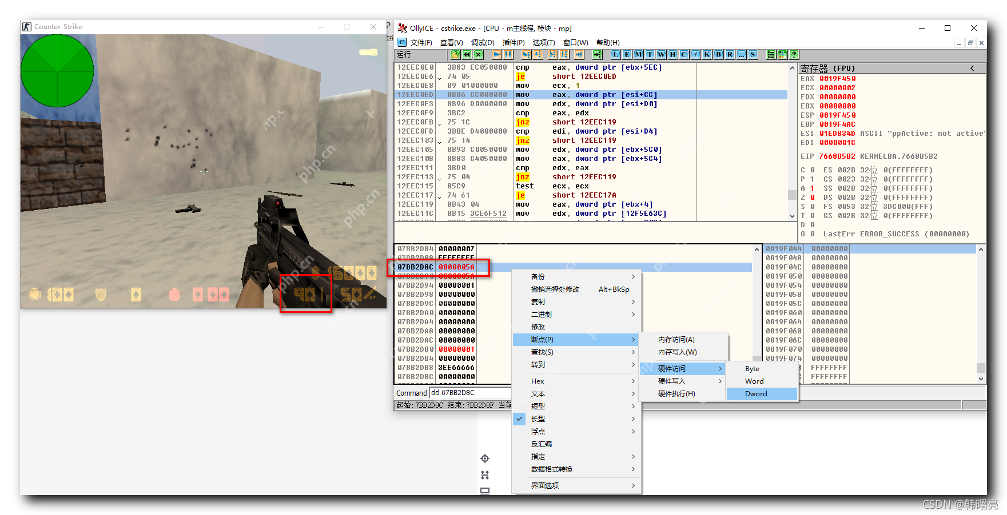Select Dword hardware access breakpoint
The width and height of the screenshot is (1007, 515).
coord(756,393)
